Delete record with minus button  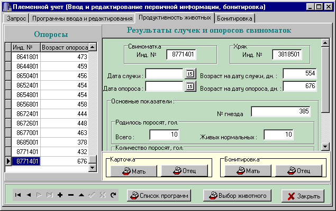(x=71, y=195)
